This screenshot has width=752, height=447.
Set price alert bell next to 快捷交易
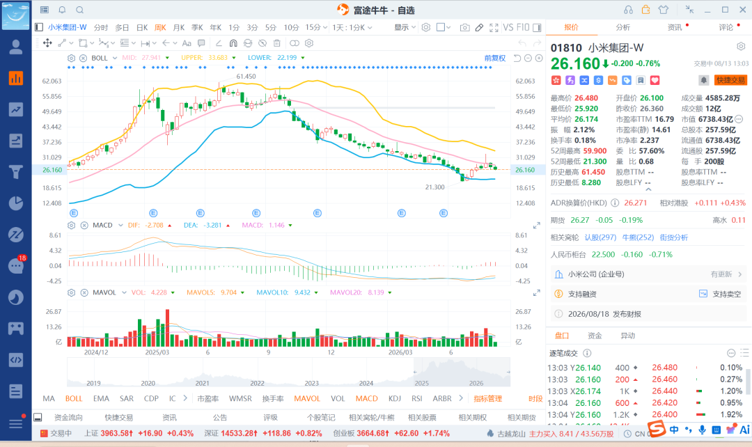point(703,80)
